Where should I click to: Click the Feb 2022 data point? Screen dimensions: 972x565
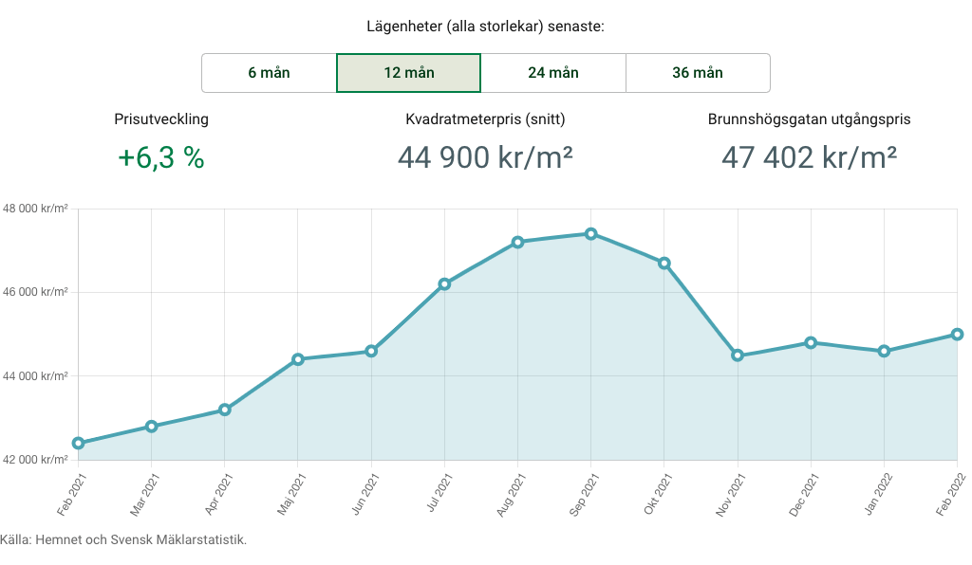[957, 334]
